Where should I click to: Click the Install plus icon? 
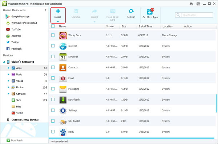[x=58, y=11]
